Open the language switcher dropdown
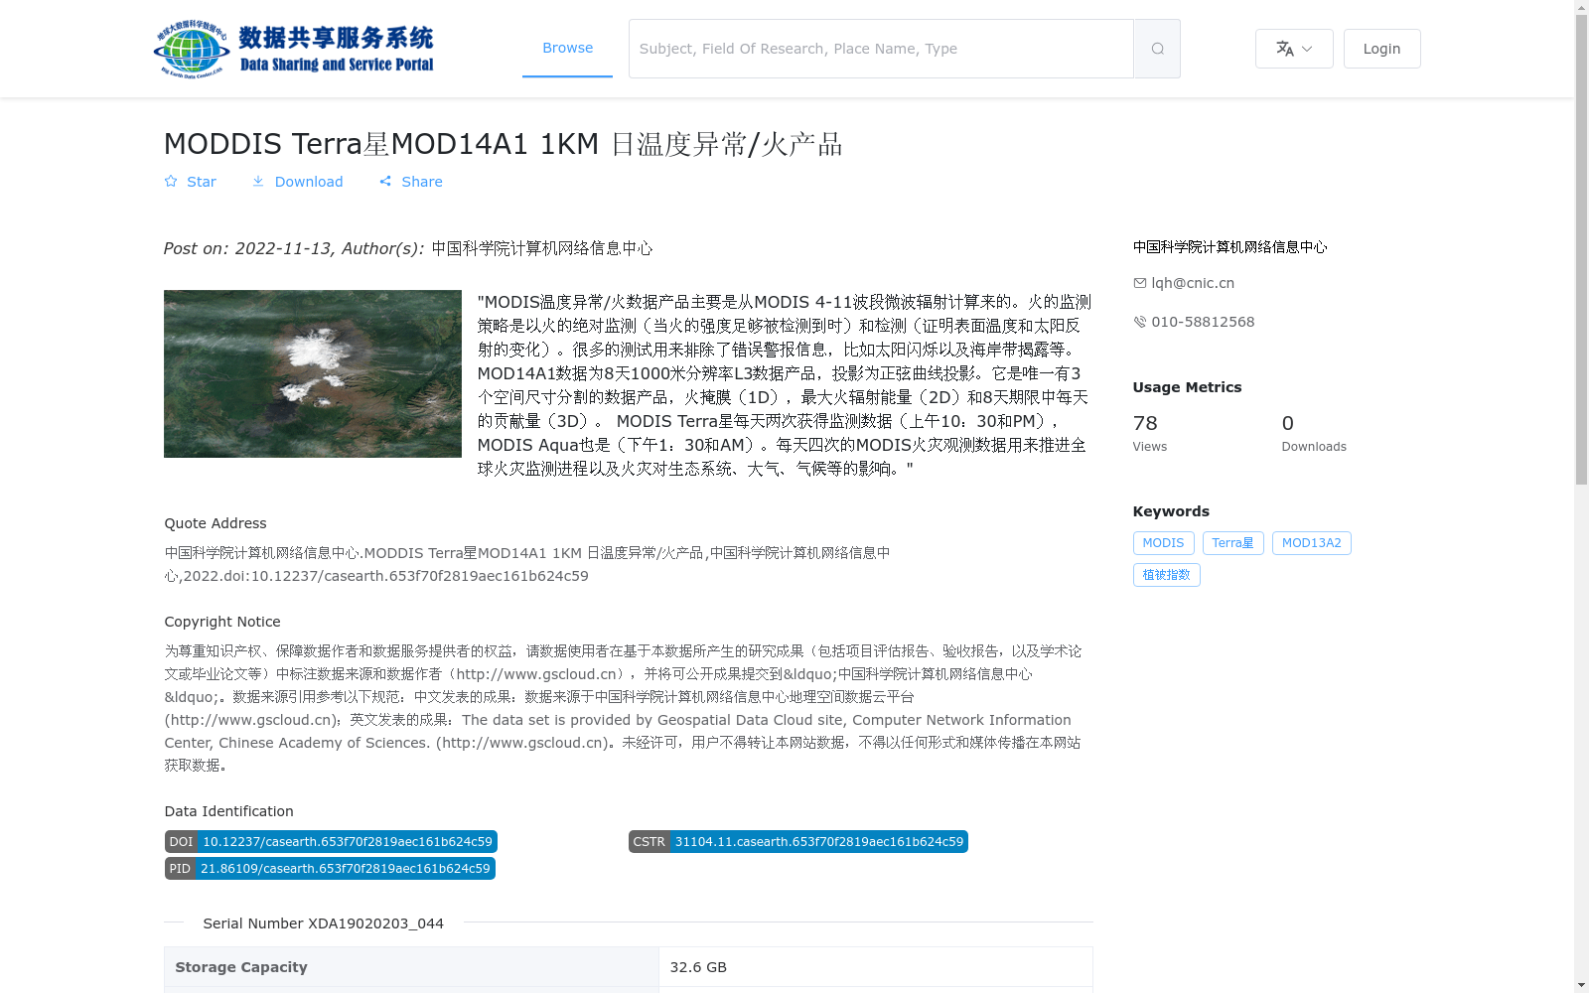1589x993 pixels. click(1294, 49)
